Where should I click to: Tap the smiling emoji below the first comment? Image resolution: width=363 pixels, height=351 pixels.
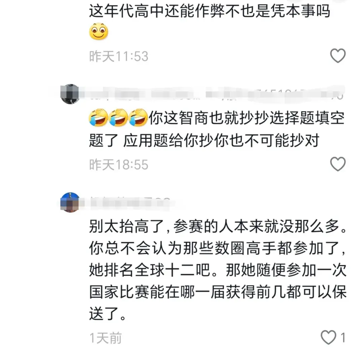pyautogui.click(x=99, y=31)
